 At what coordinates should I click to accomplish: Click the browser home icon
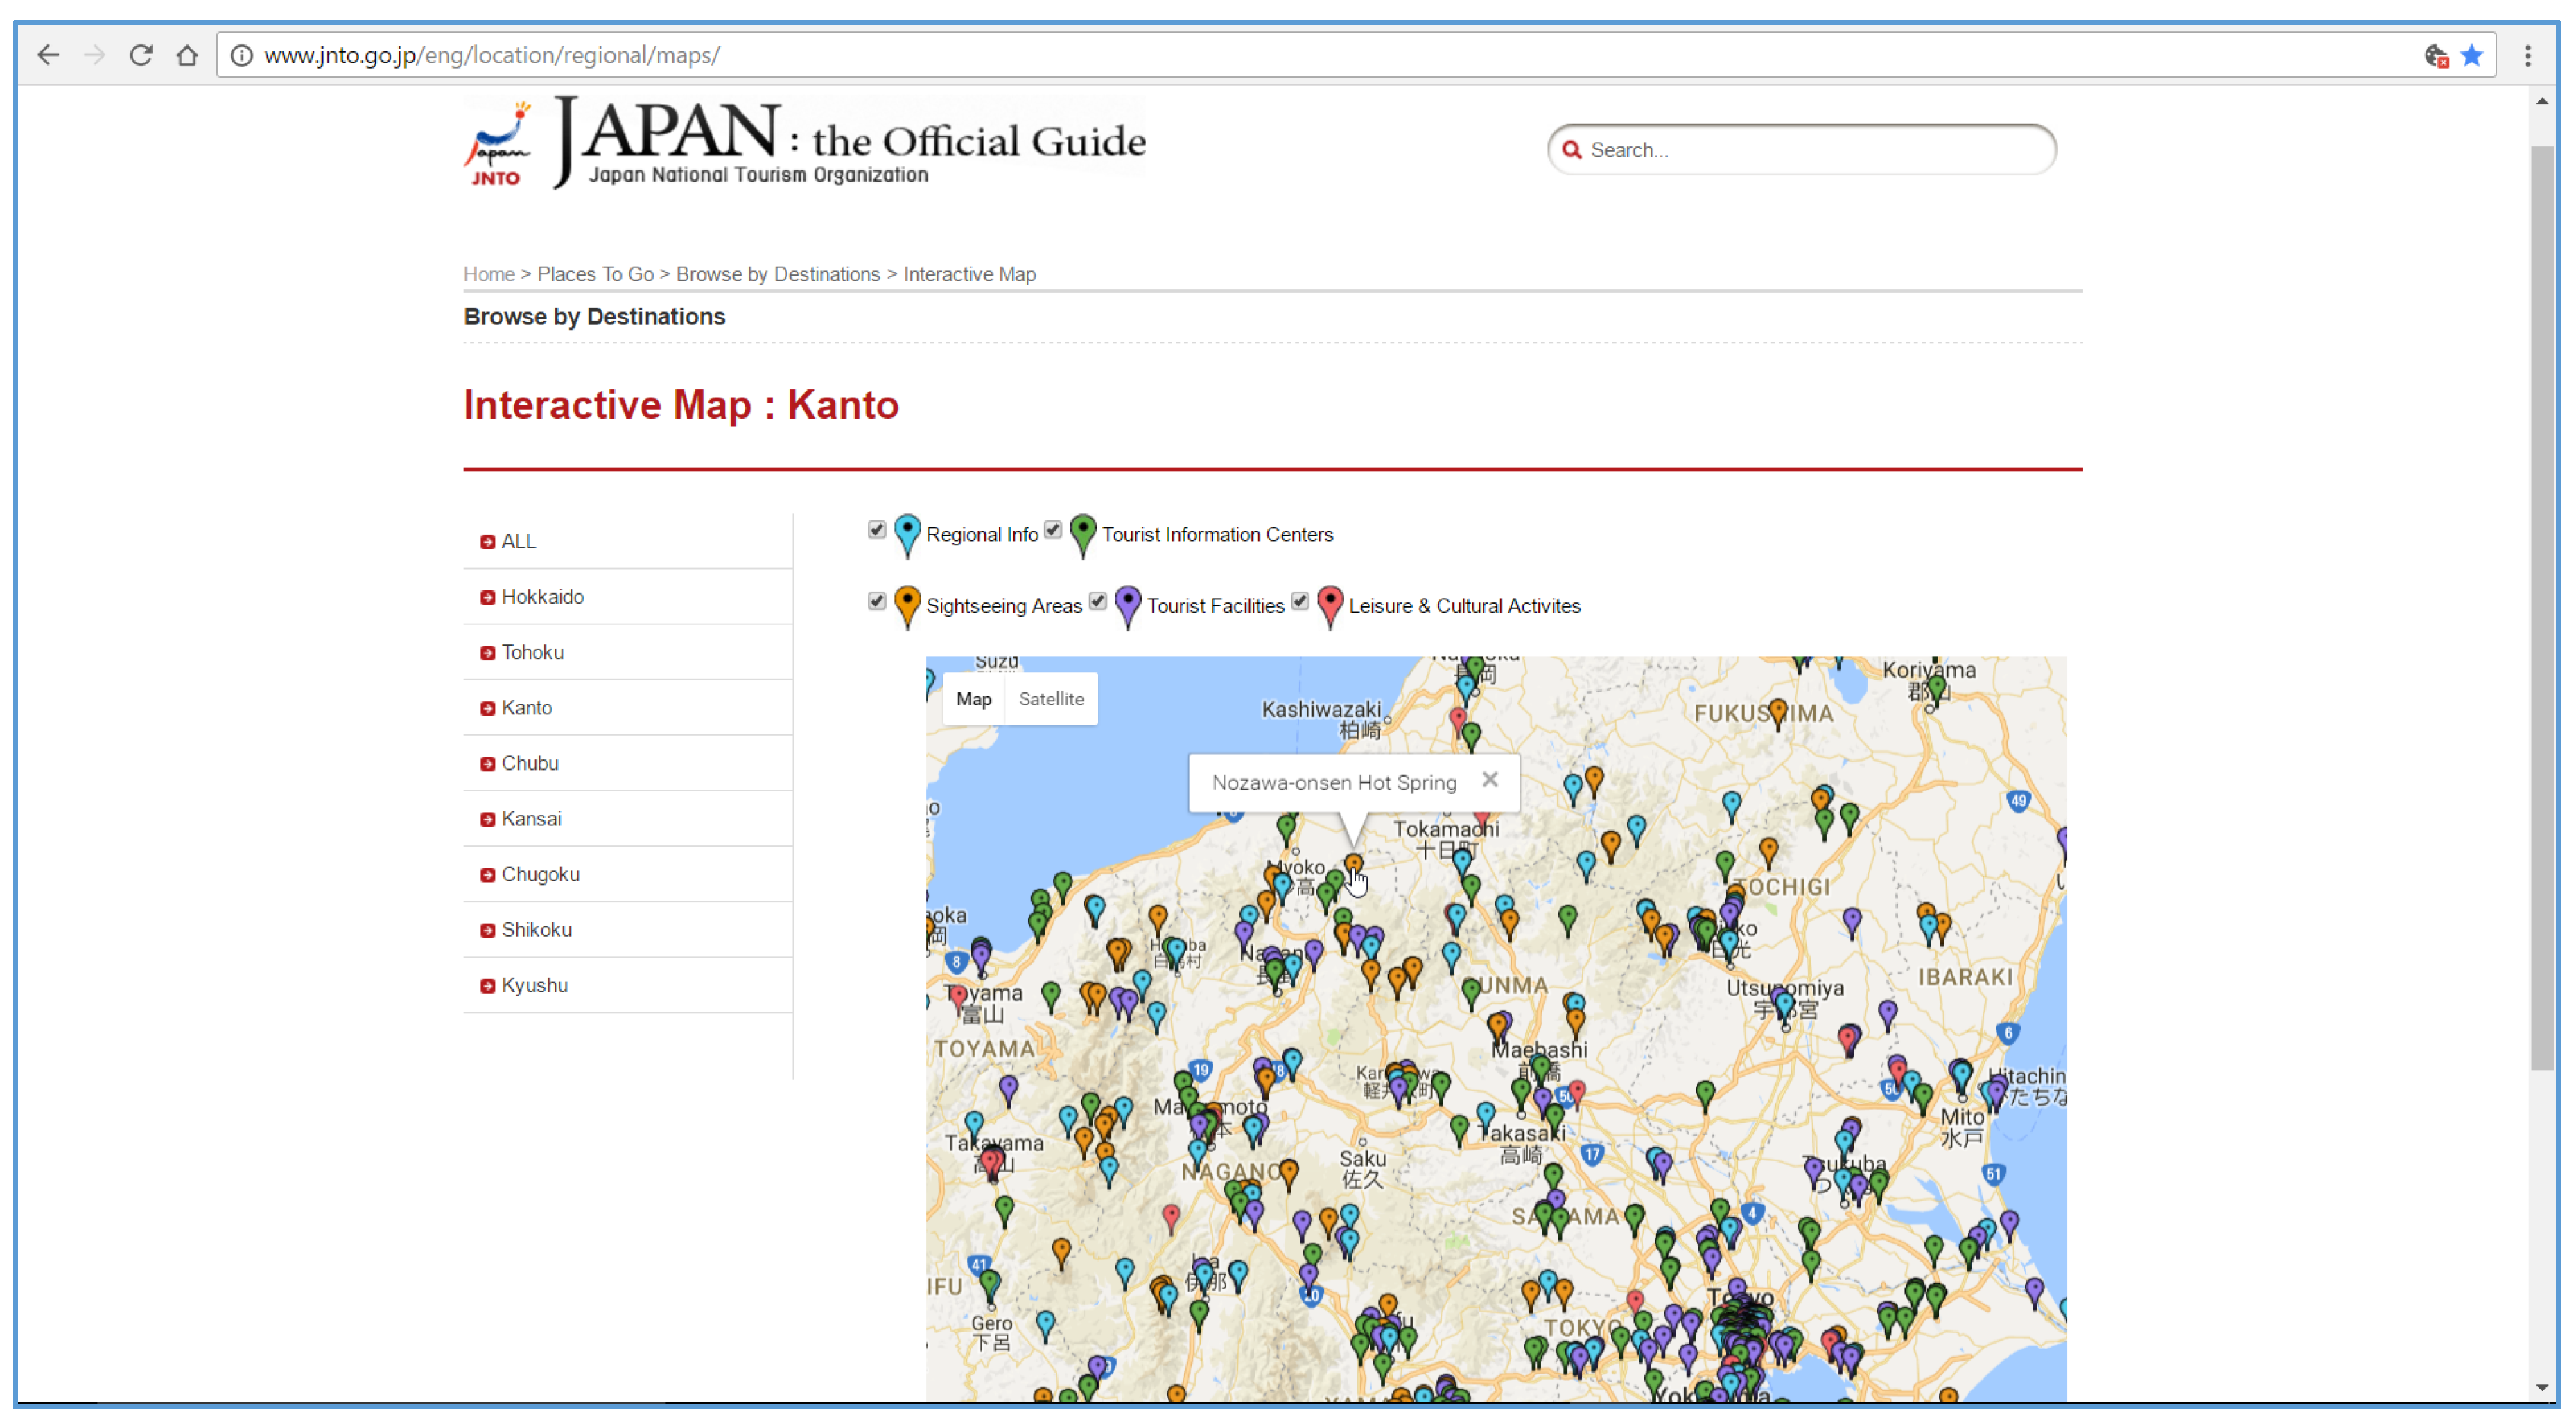[x=187, y=55]
